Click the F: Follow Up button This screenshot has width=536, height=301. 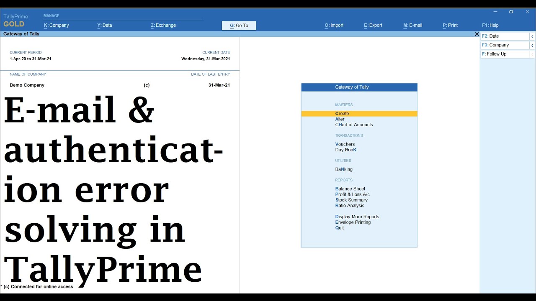(x=505, y=54)
